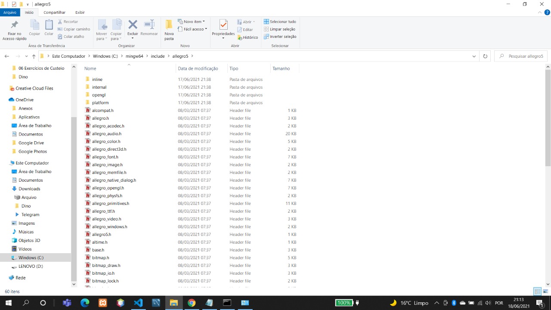Click Inverter seleção button

[x=280, y=37]
